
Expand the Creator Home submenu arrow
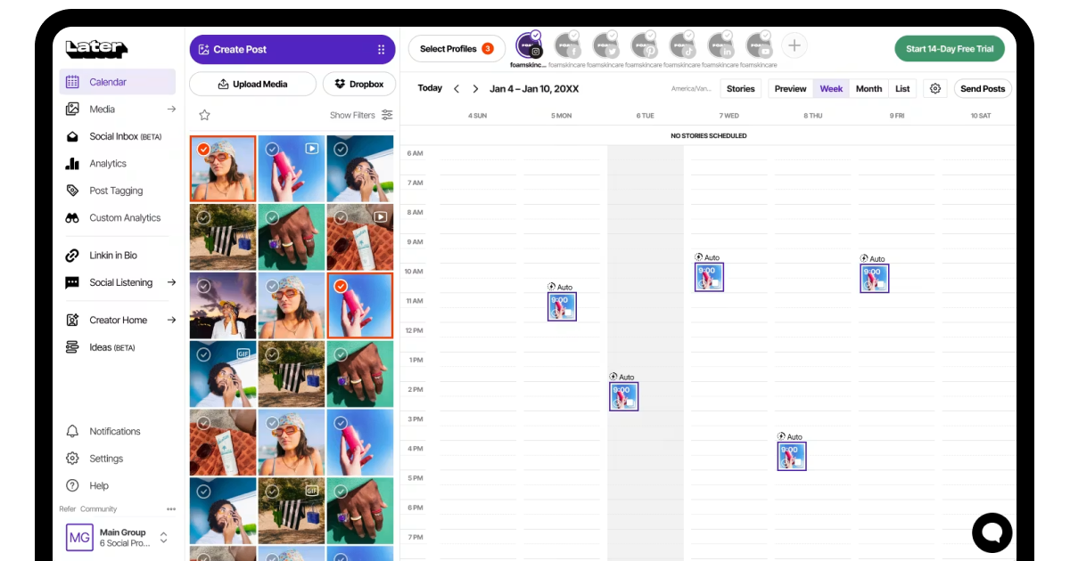pyautogui.click(x=171, y=320)
